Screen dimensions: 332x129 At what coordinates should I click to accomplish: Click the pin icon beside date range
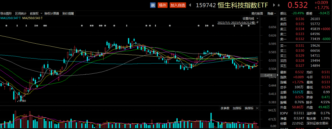click(257, 22)
